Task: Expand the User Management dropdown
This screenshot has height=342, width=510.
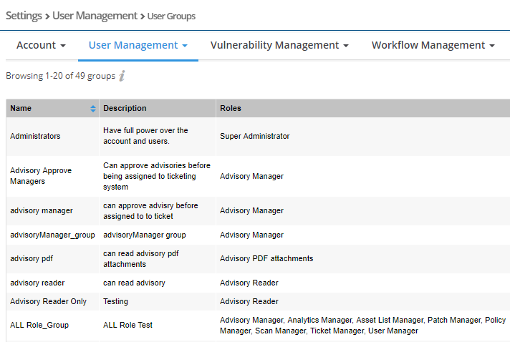Action: [x=138, y=45]
